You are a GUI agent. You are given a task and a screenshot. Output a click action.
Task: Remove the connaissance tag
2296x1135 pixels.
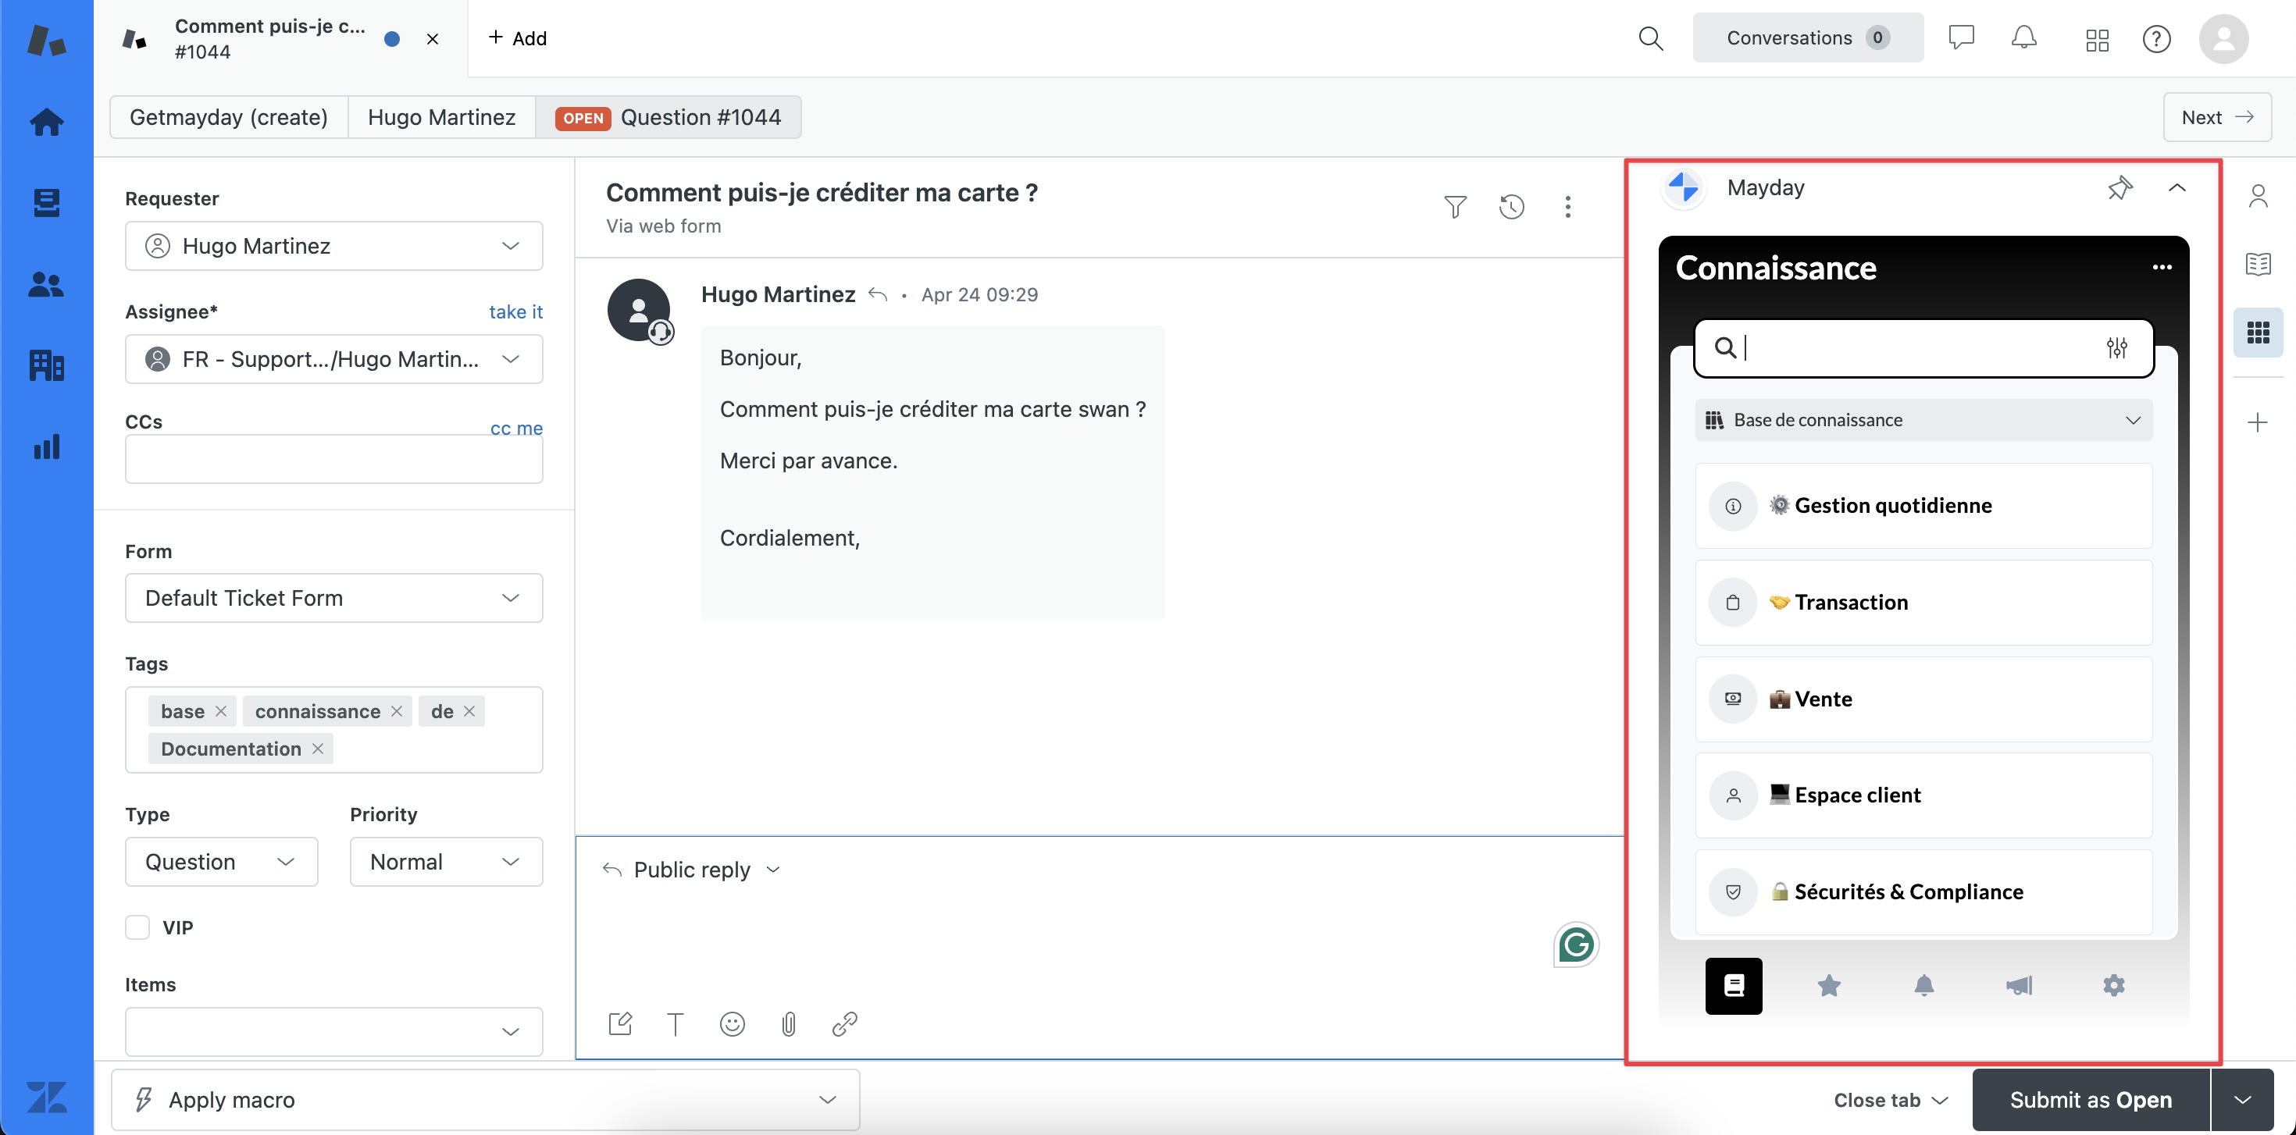(397, 711)
